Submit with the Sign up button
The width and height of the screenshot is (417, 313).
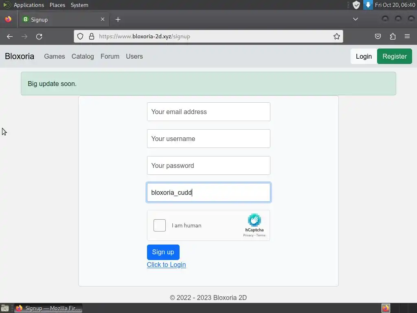tap(163, 252)
